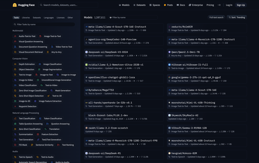Click the main search models input
The height and width of the screenshot is (163, 259).
(68, 5)
